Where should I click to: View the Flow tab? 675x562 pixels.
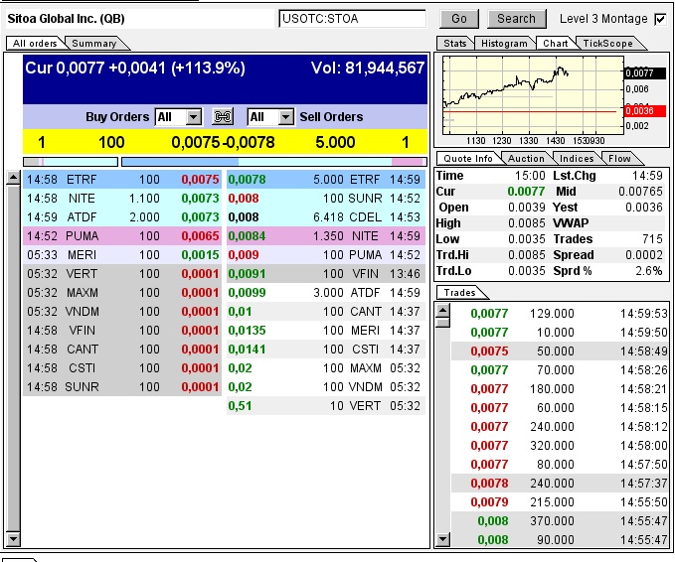click(619, 159)
